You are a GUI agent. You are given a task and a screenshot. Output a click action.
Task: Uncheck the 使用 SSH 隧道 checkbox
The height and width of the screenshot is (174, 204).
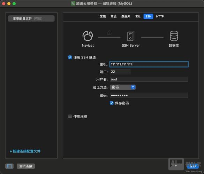pyautogui.click(x=70, y=57)
